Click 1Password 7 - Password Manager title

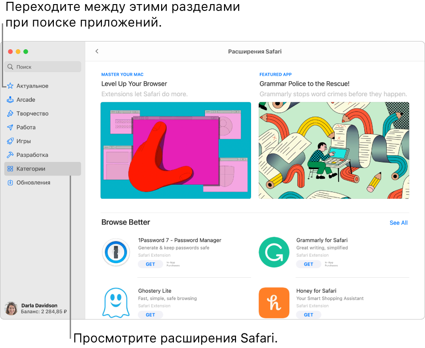(x=180, y=240)
